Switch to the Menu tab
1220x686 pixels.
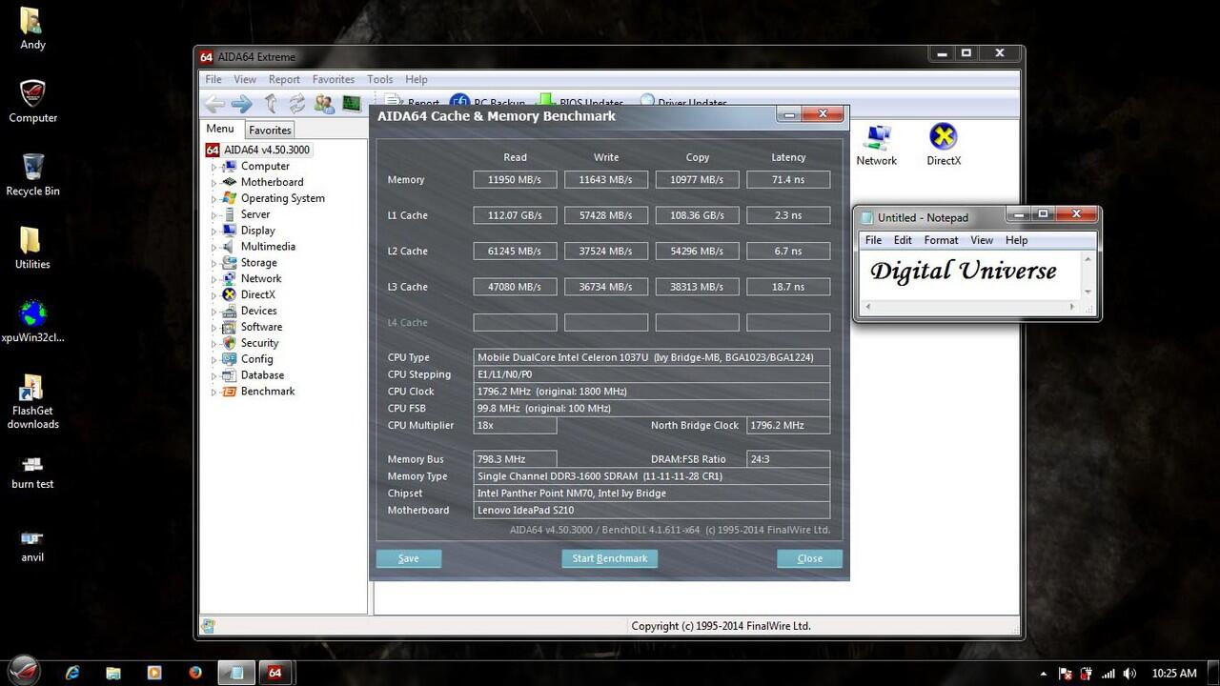[x=219, y=129]
